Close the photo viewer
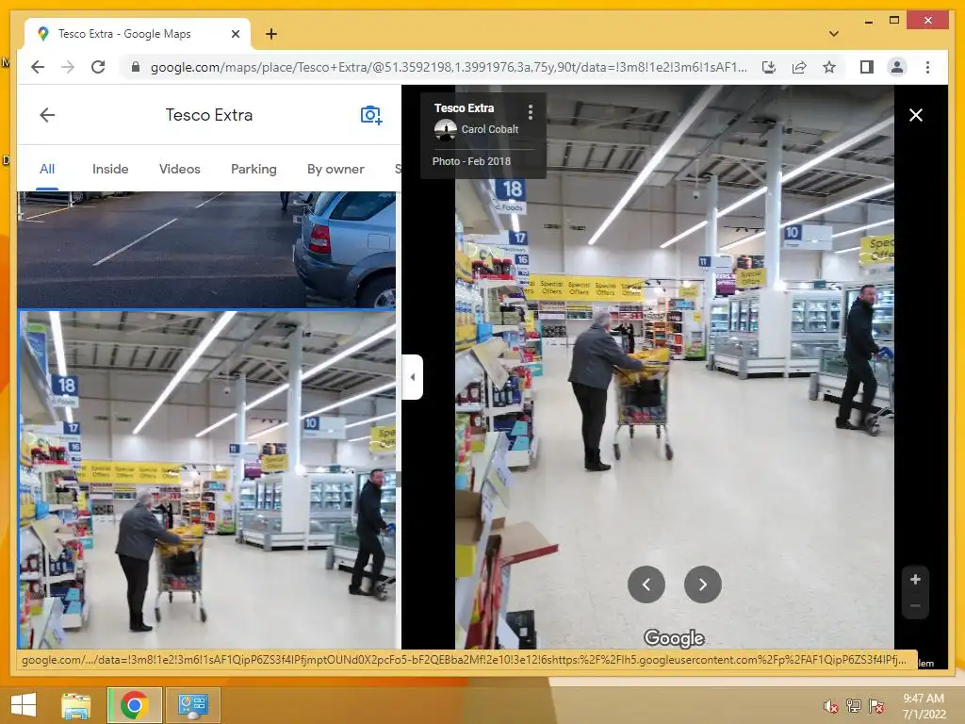The width and height of the screenshot is (965, 724). 916,115
